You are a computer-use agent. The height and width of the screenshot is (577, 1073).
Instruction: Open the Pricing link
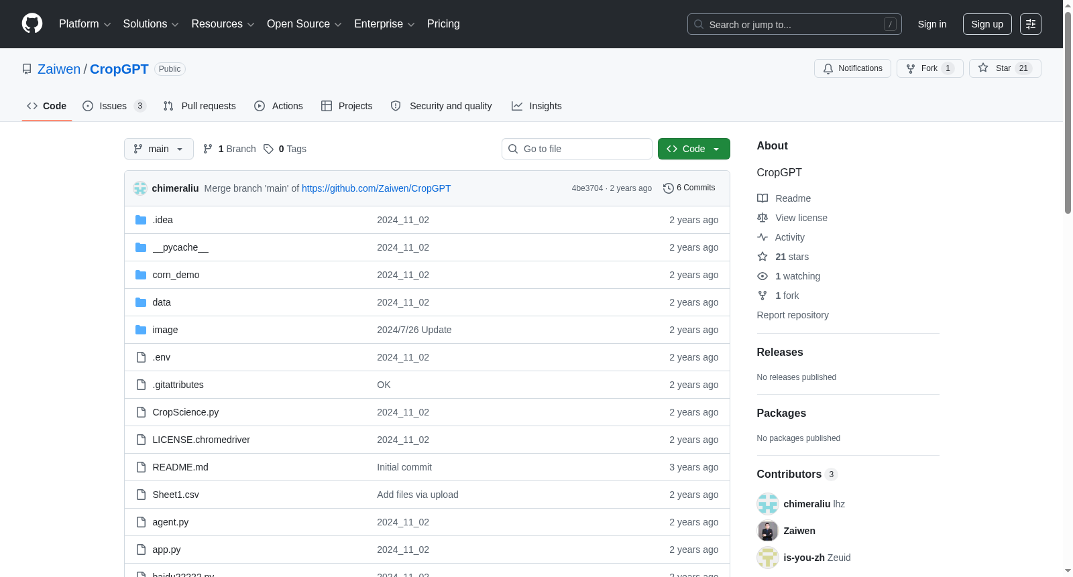pyautogui.click(x=443, y=24)
